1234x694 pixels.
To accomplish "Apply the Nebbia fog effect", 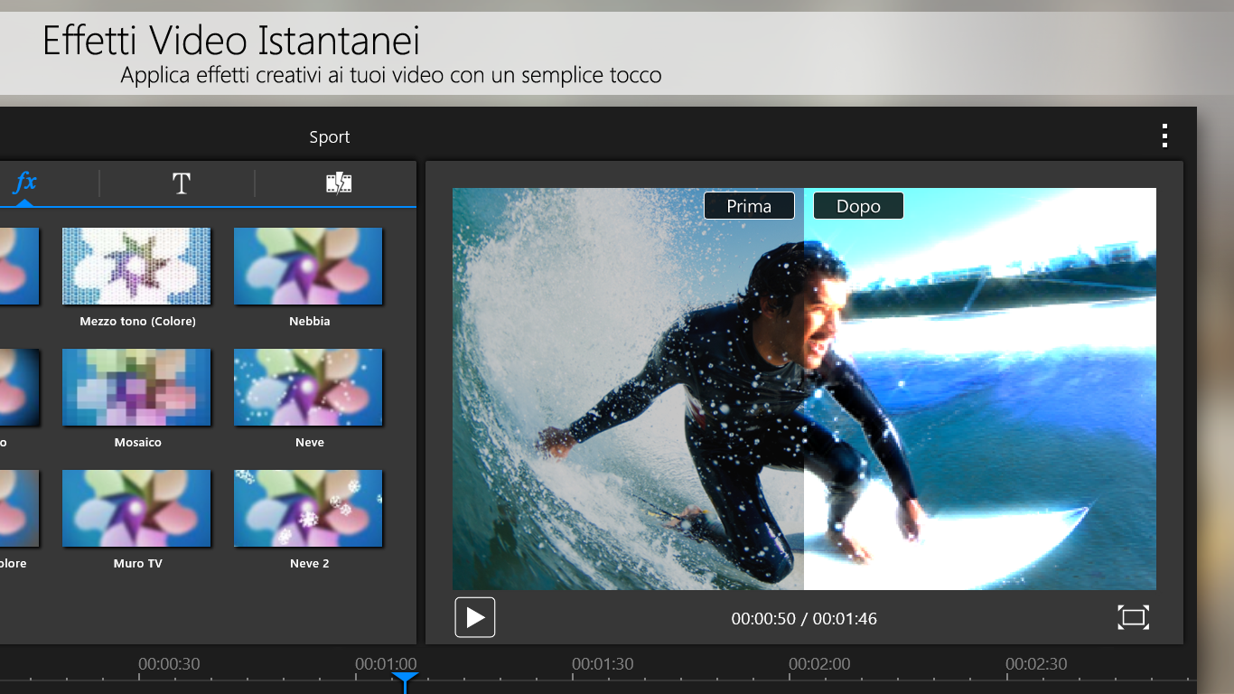I will 309,266.
